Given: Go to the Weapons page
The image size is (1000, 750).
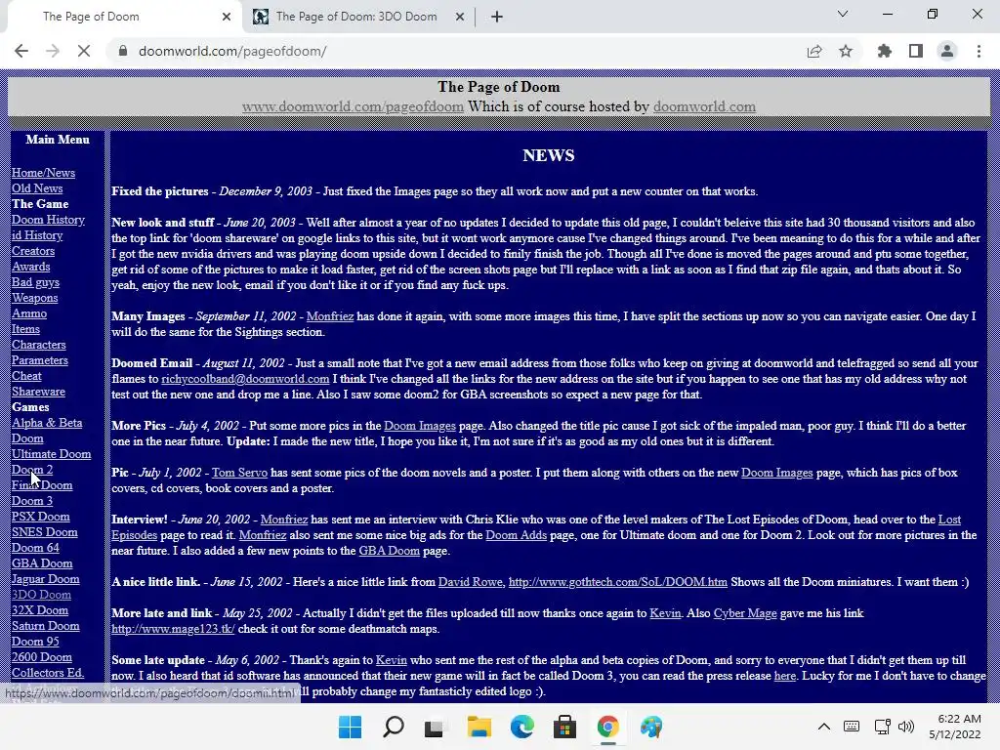Looking at the screenshot, I should 34,298.
